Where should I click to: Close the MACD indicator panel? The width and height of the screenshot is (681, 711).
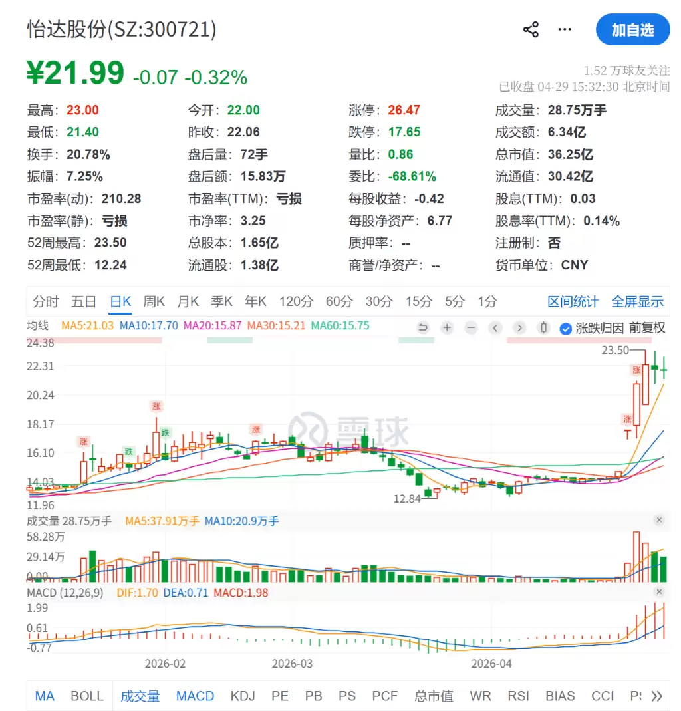click(659, 592)
